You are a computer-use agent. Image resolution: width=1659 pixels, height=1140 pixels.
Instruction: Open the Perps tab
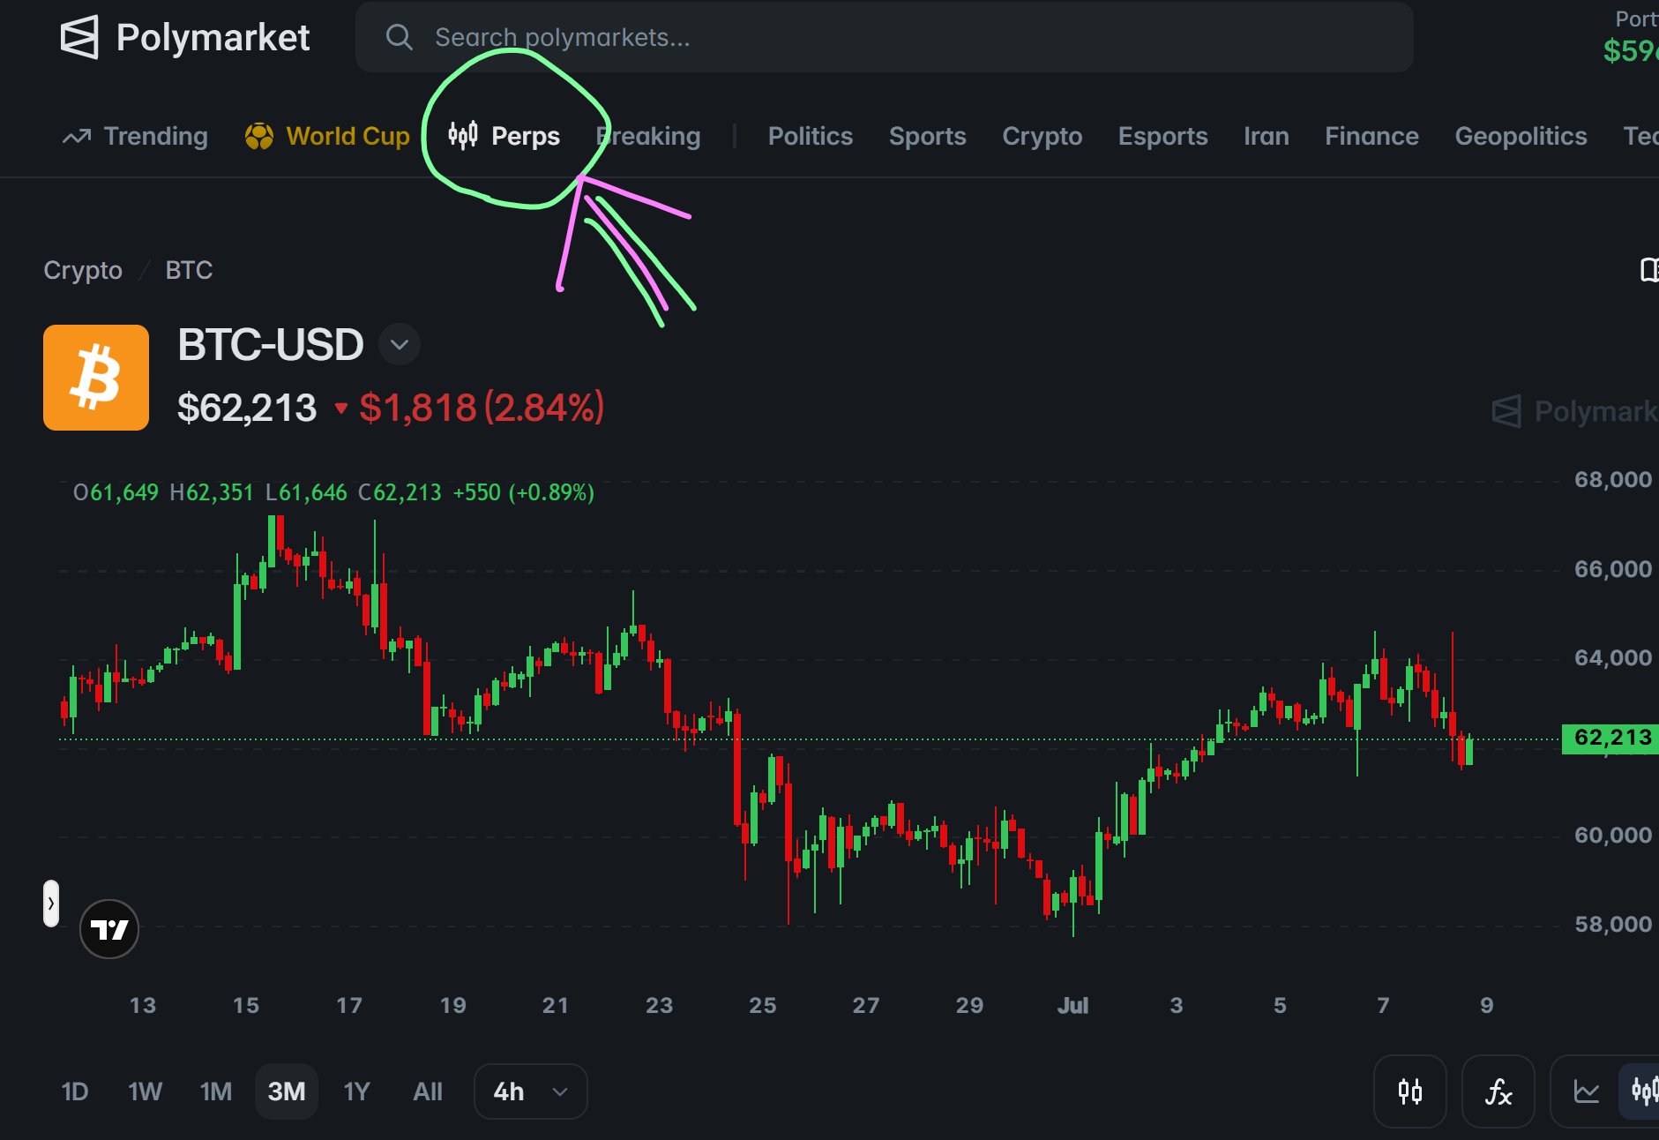[x=504, y=136]
